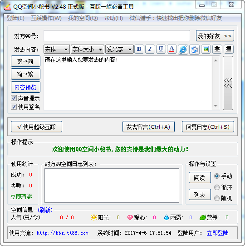Image resolution: width=245 pixels, height=246 pixels.
Task: Expand friends list with 我的好友 >> button
Action: (215, 36)
